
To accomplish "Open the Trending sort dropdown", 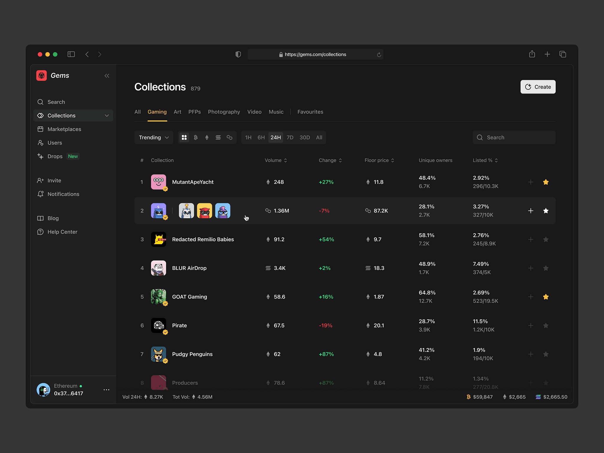I will click(154, 137).
